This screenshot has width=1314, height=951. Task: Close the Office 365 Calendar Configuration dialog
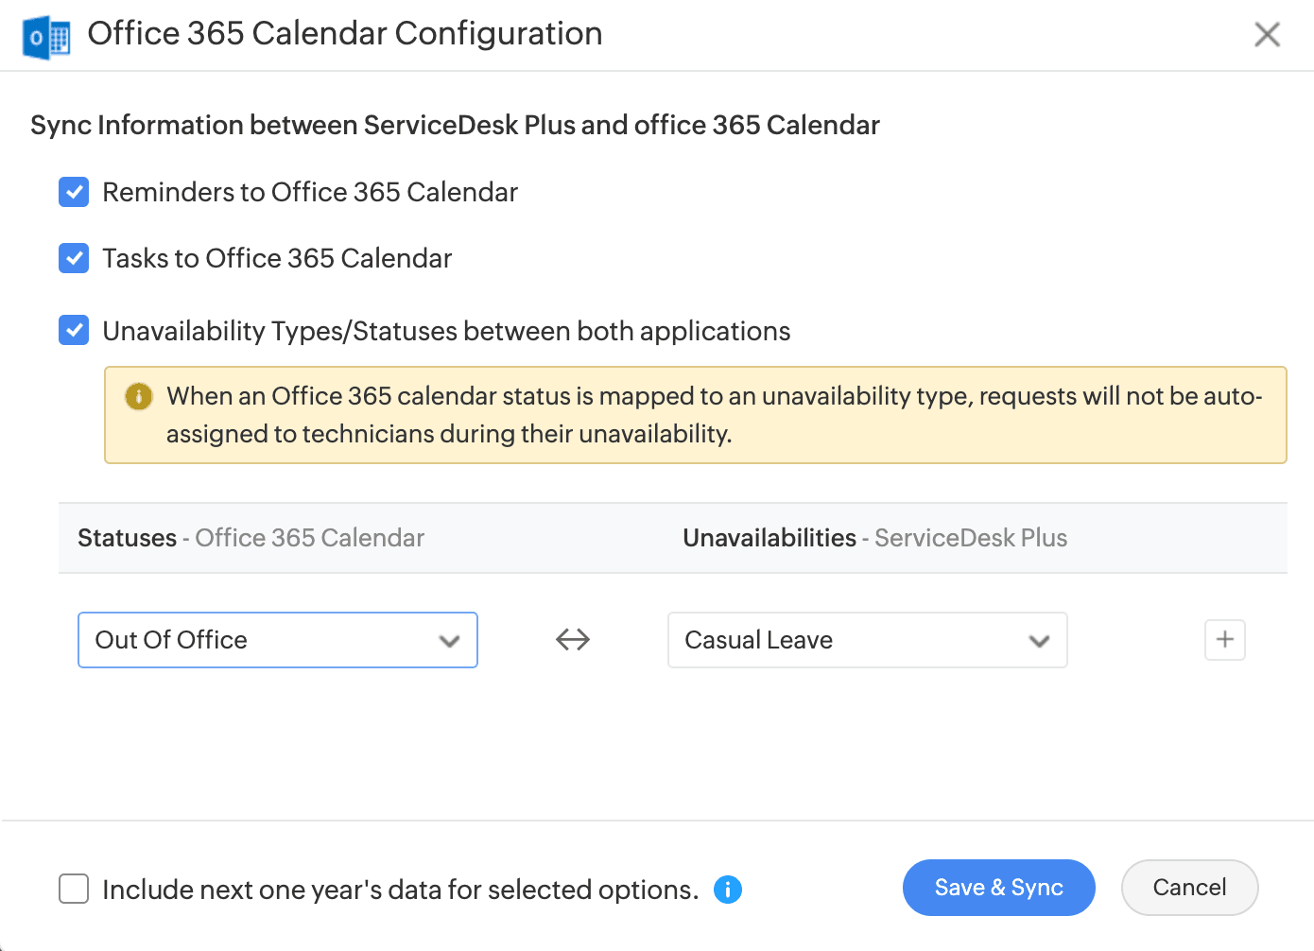[x=1267, y=34]
